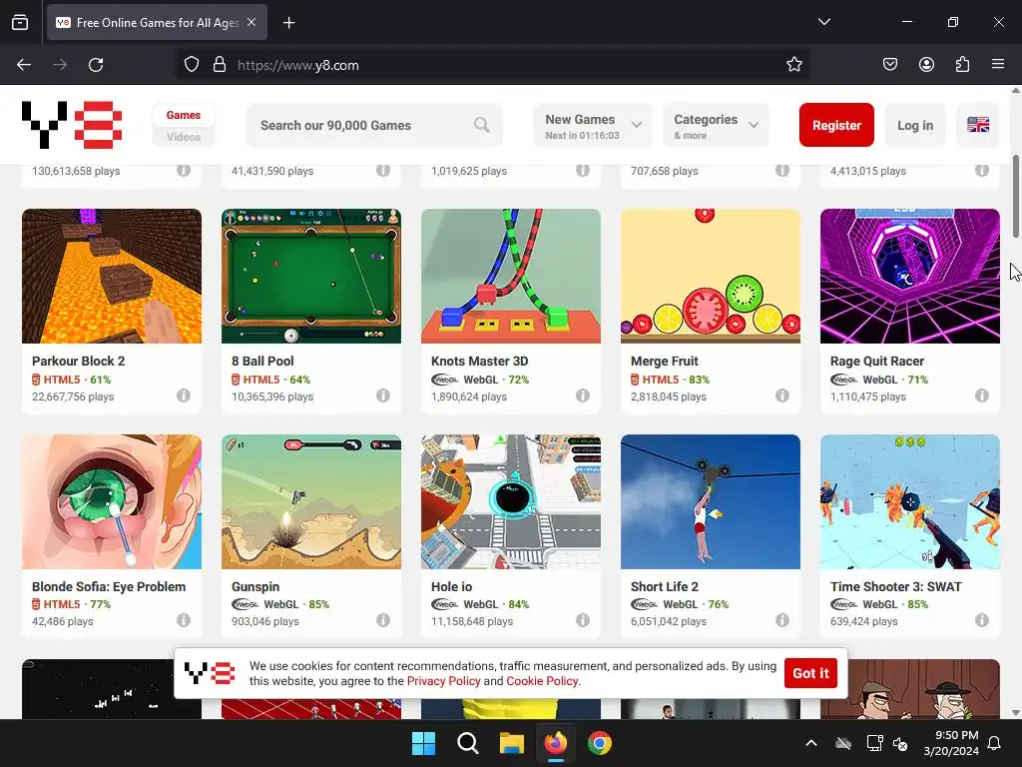The height and width of the screenshot is (767, 1022).
Task: Open the Gunspin title link
Action: point(255,586)
